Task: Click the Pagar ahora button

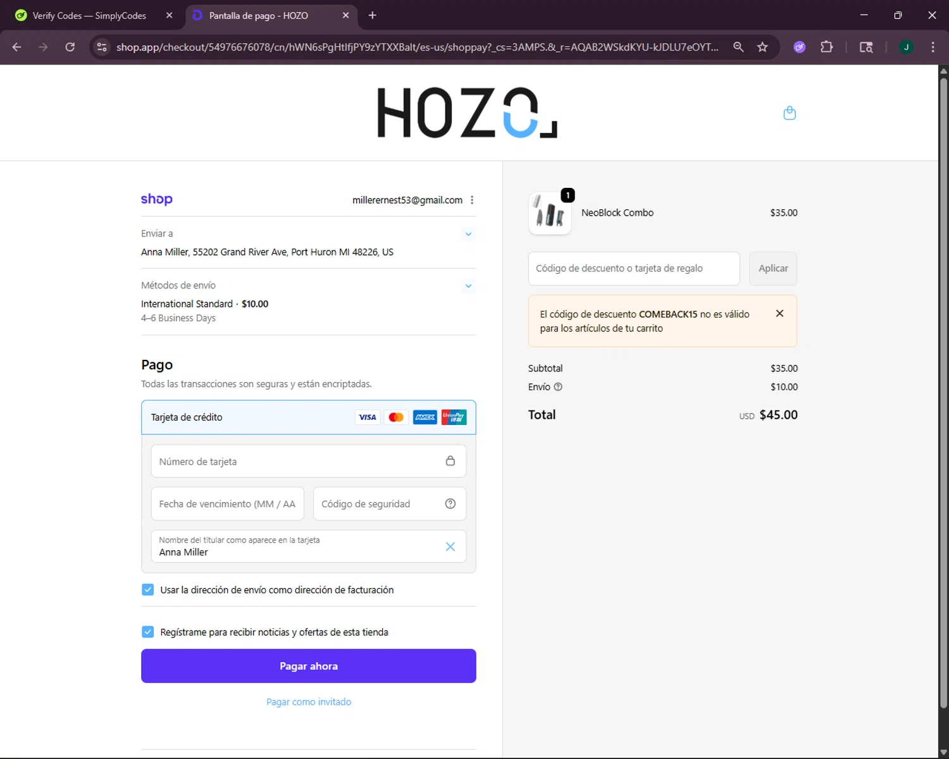Action: coord(309,666)
